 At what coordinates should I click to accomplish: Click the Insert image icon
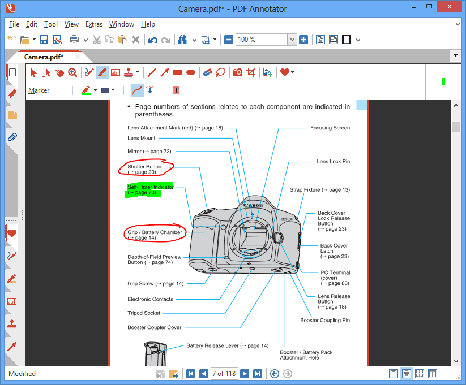[267, 72]
